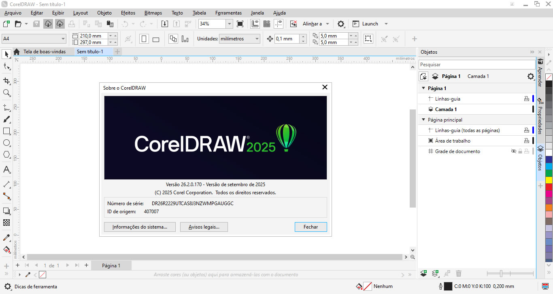Select the Crop tool
The width and height of the screenshot is (553, 294).
tap(6, 81)
